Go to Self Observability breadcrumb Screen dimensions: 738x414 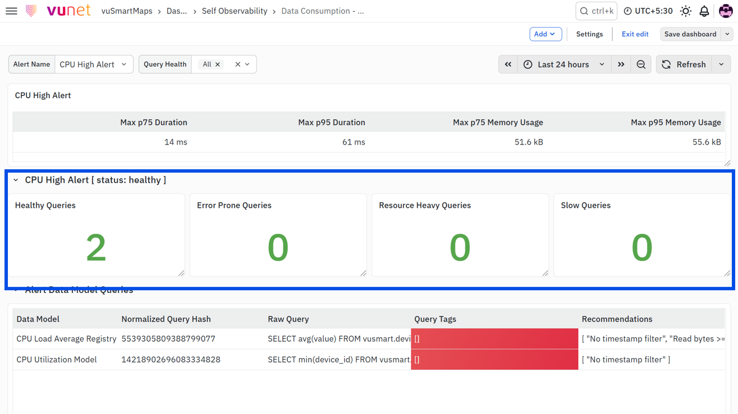(235, 11)
